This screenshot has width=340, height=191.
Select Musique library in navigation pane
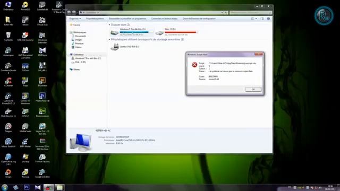point(78,44)
